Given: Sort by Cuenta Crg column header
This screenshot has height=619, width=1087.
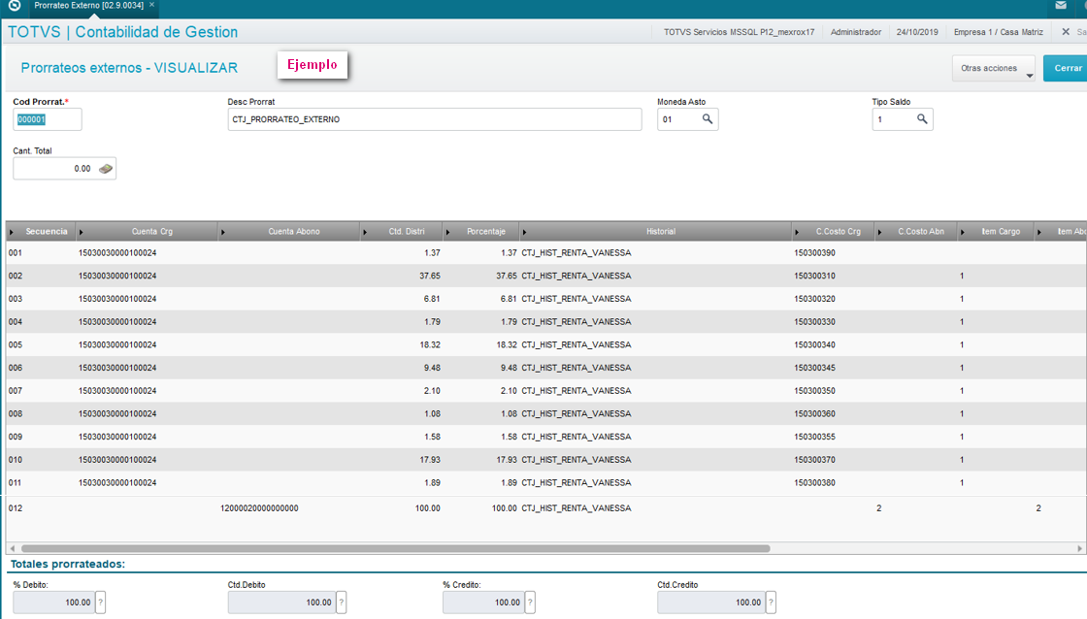Looking at the screenshot, I should click(147, 232).
